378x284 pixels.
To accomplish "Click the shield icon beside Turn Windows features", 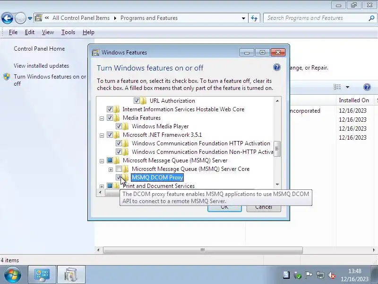I will [x=7, y=77].
